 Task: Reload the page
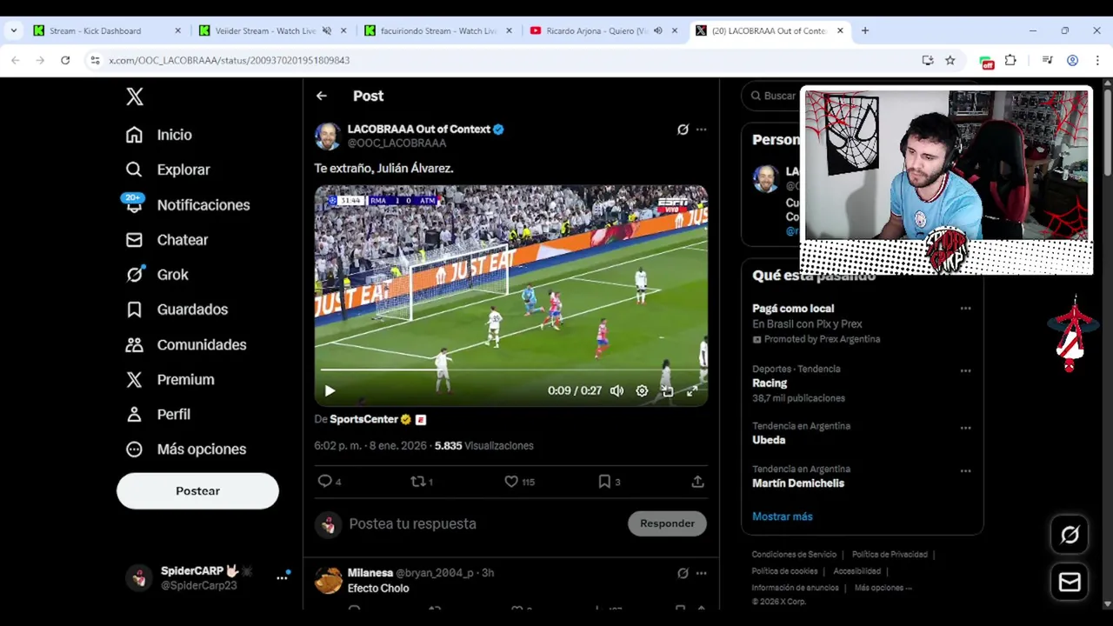(x=65, y=60)
